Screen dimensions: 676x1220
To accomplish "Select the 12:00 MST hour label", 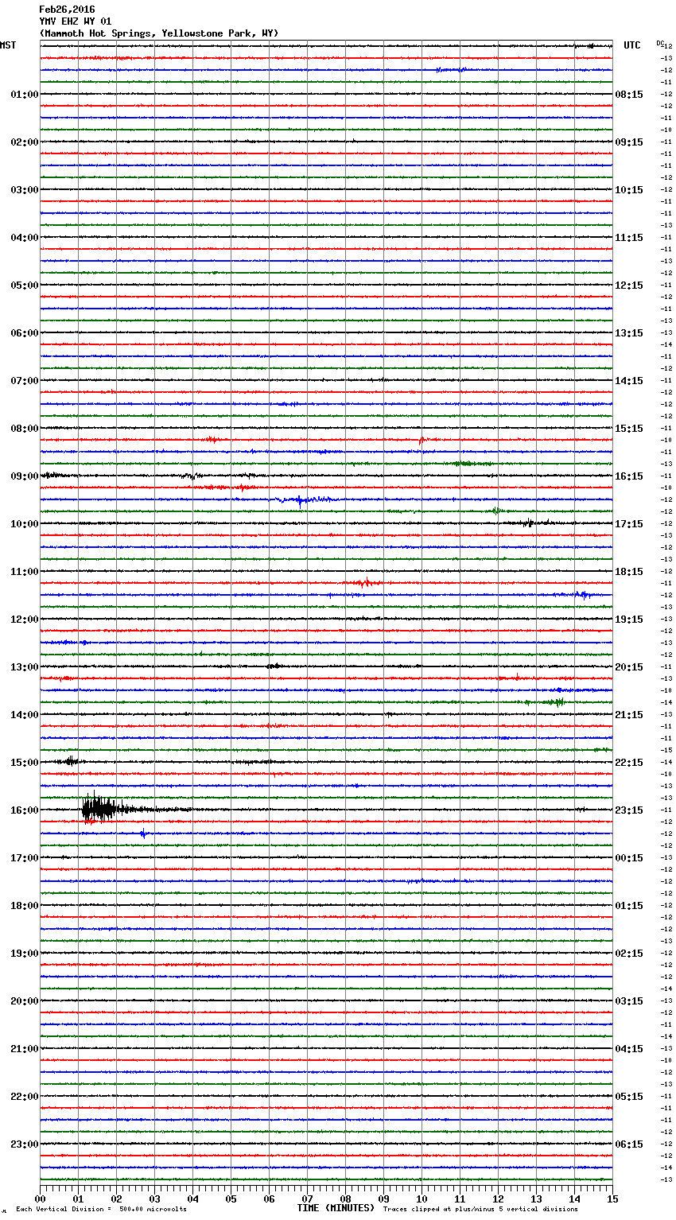I will (x=25, y=620).
